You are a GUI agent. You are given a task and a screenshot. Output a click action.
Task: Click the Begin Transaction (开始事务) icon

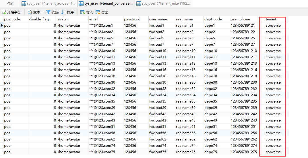pos(4,12)
